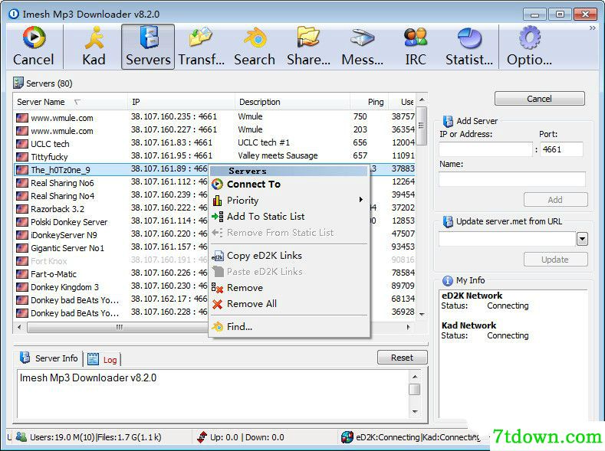Click the up/down transfer arrows status icon
The image size is (605, 451).
(202, 437)
